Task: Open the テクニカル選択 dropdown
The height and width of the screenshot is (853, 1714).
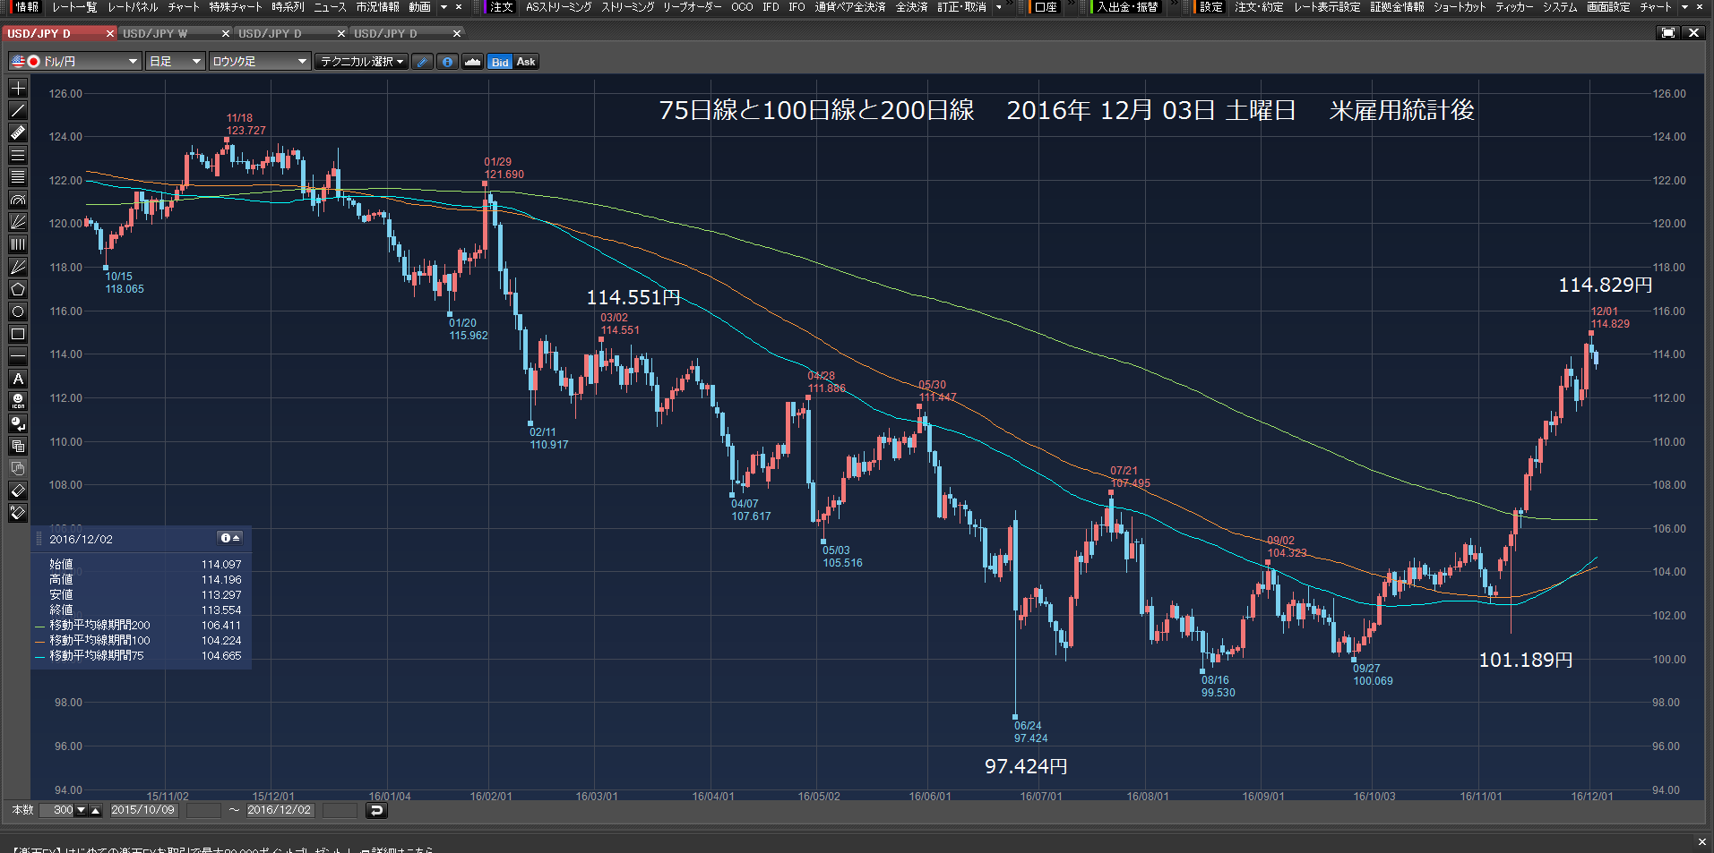Action: [361, 62]
